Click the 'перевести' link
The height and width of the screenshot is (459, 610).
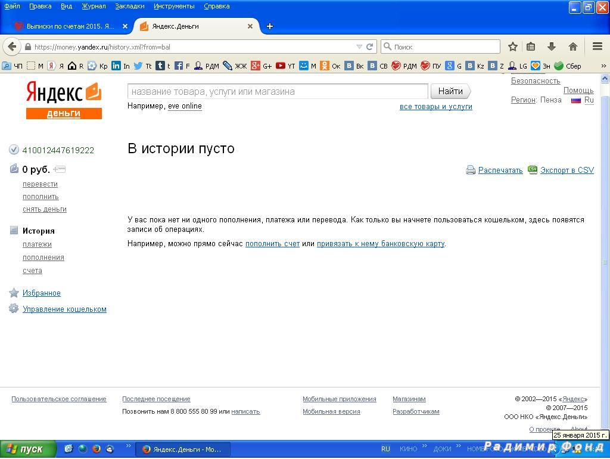tap(40, 184)
